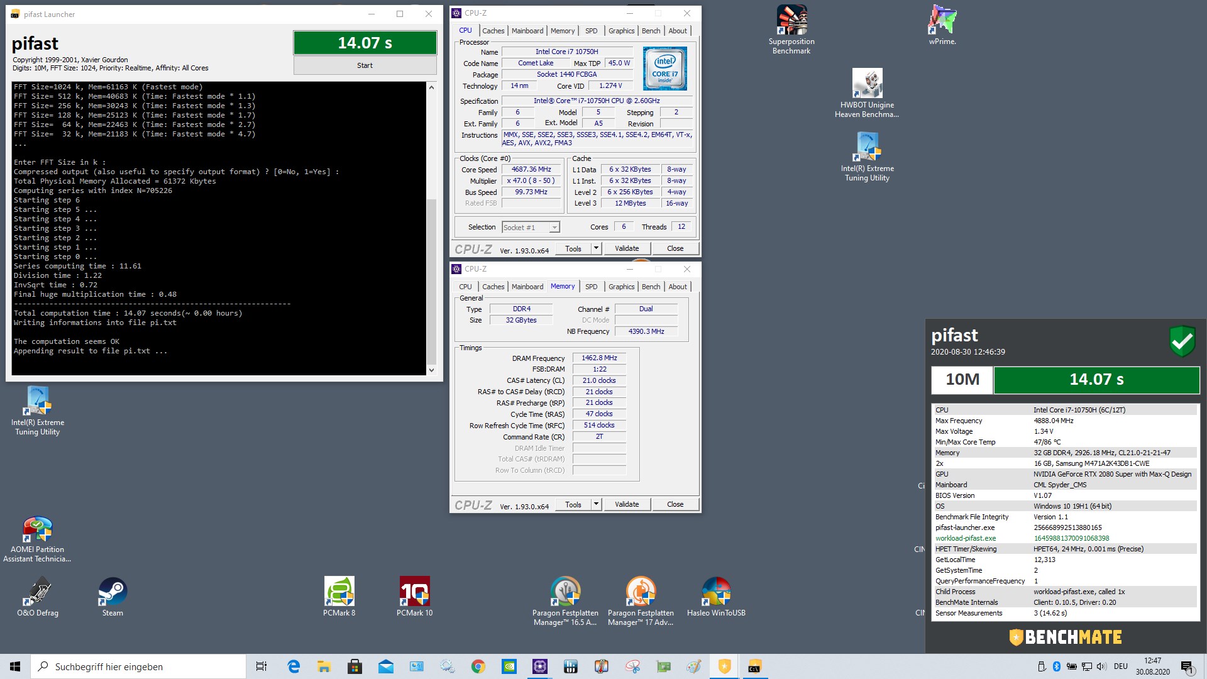This screenshot has width=1207, height=679.
Task: Open the volume control in system tray
Action: pos(1101,666)
